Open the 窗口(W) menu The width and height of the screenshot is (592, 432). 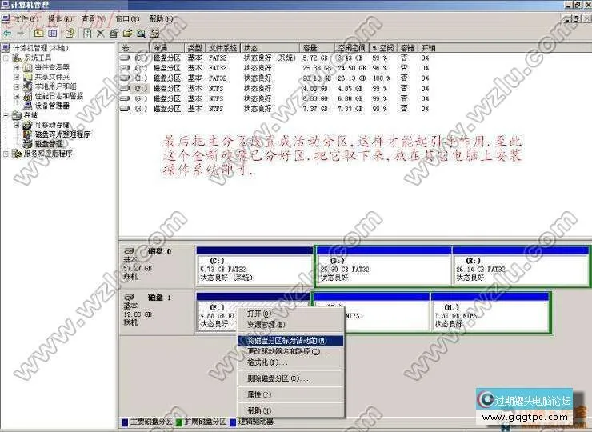tap(127, 19)
